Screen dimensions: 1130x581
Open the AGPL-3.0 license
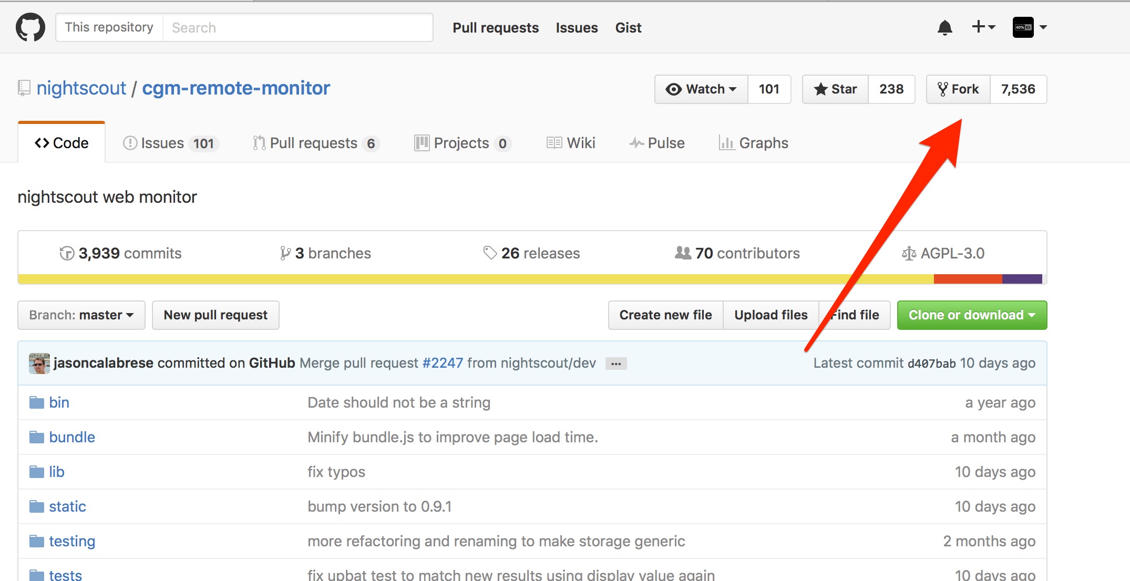pos(943,253)
